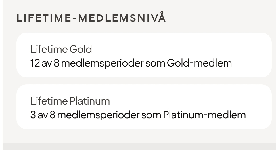Viewport: 276px width, 150px height.
Task: Click the word 'som' in the Platinum card
Action: tap(151, 115)
